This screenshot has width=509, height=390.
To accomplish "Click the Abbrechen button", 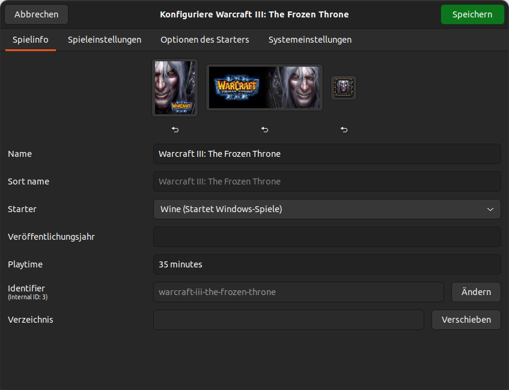I will click(x=36, y=14).
